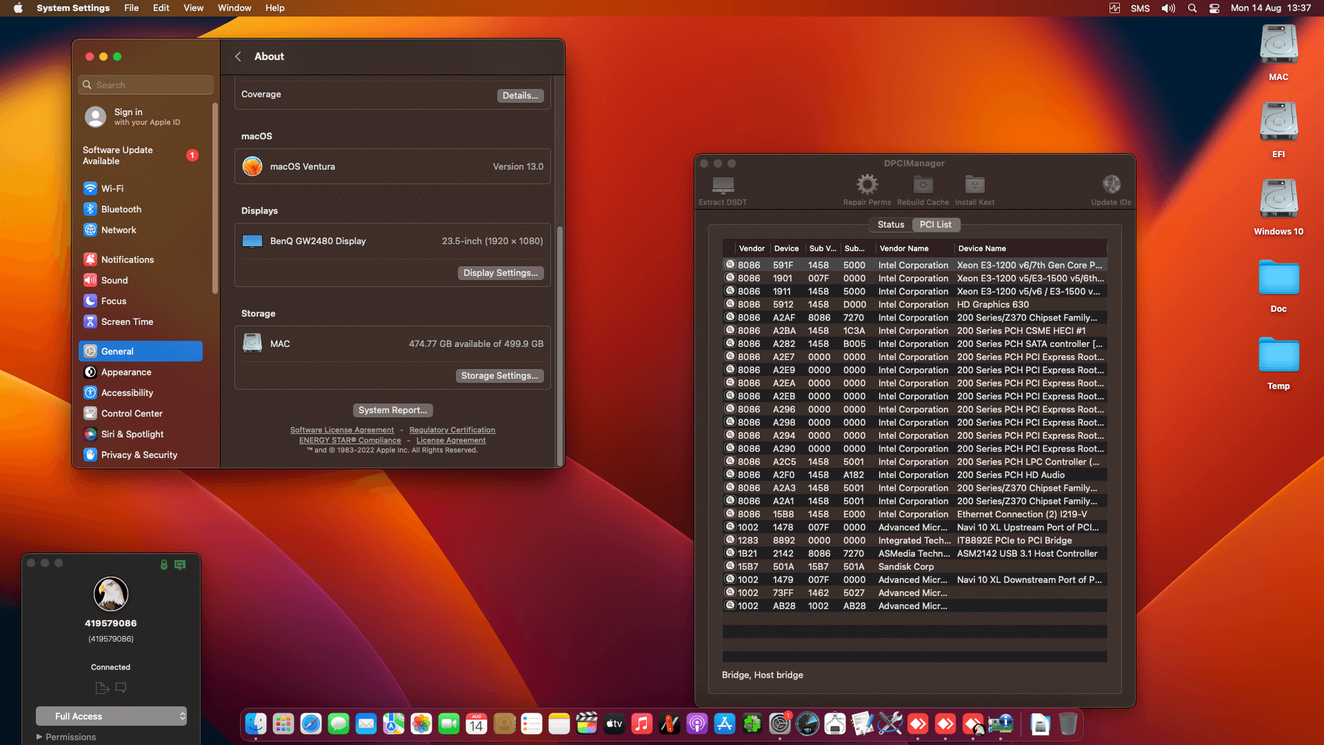This screenshot has height=745, width=1324.
Task: Open Screen Time in sidebar
Action: pos(141,321)
